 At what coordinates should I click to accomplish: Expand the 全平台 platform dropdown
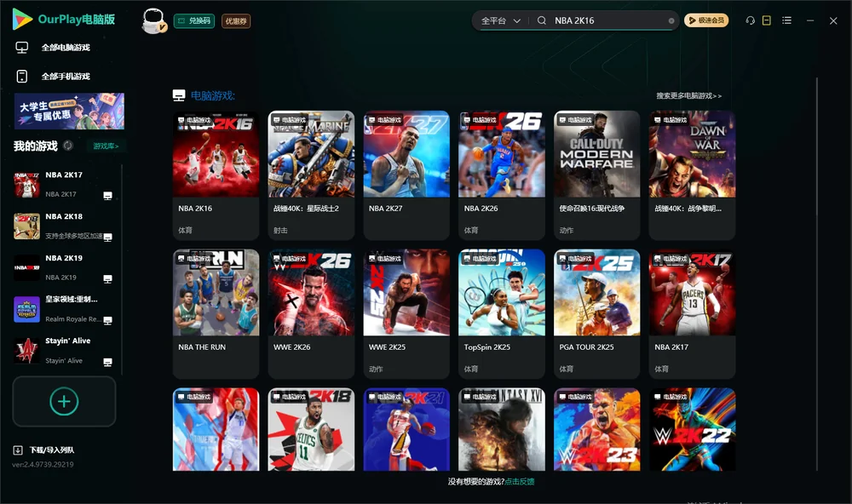[500, 20]
